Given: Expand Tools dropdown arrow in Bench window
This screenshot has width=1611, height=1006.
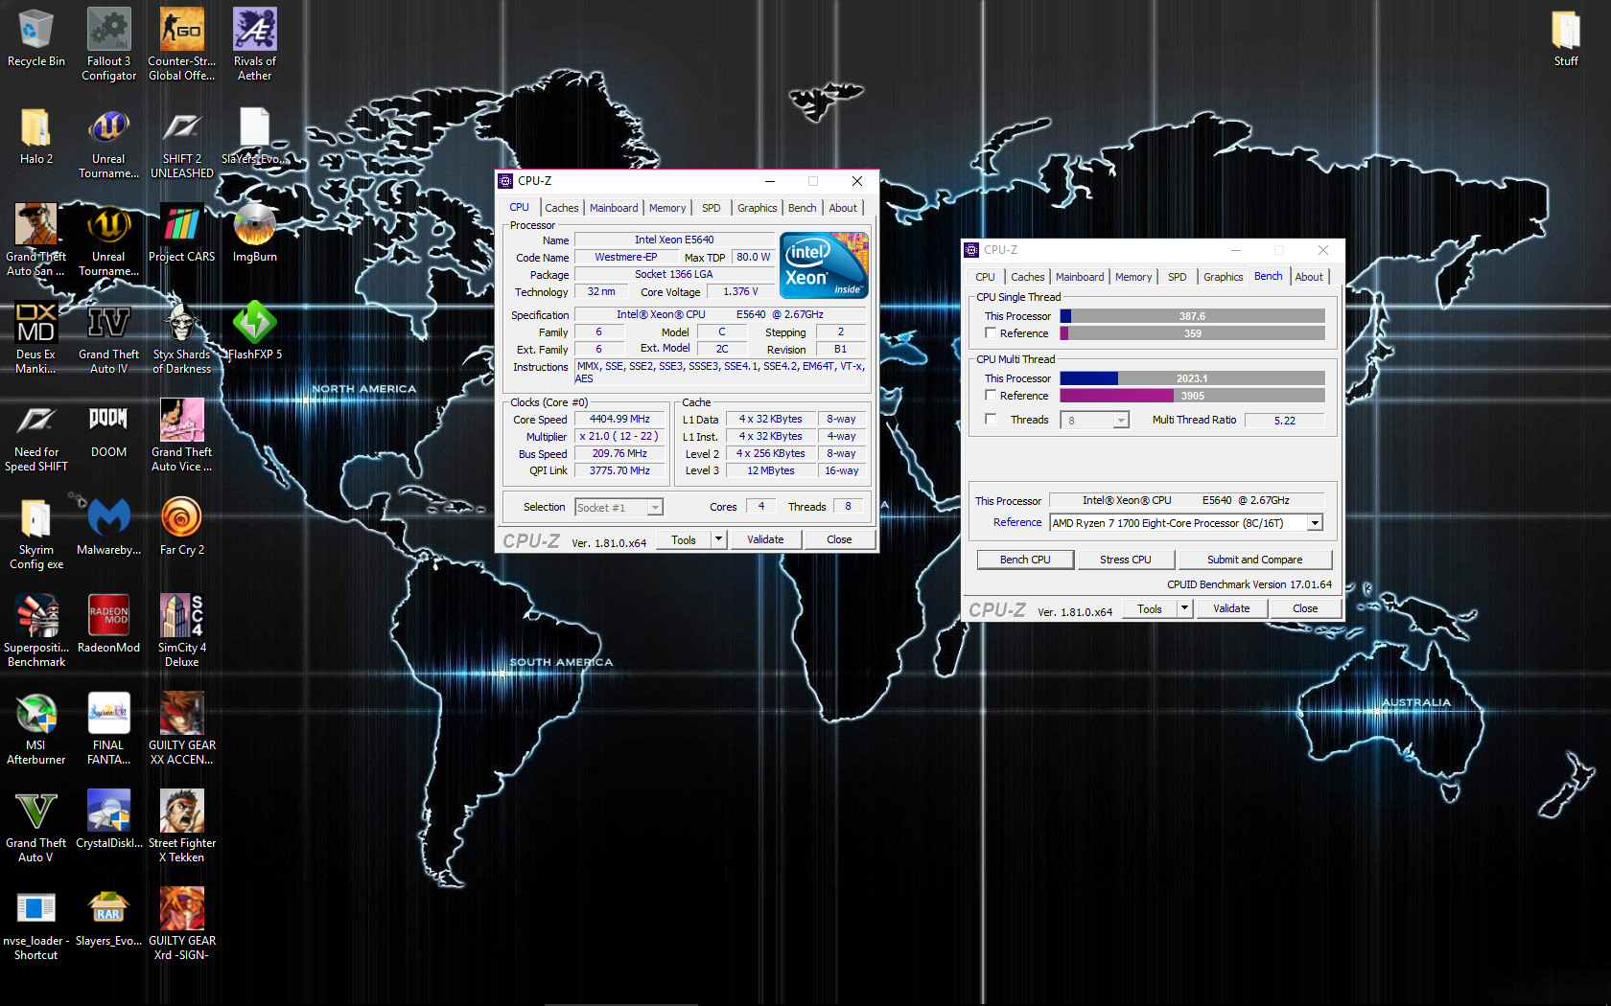Looking at the screenshot, I should pyautogui.click(x=1184, y=608).
